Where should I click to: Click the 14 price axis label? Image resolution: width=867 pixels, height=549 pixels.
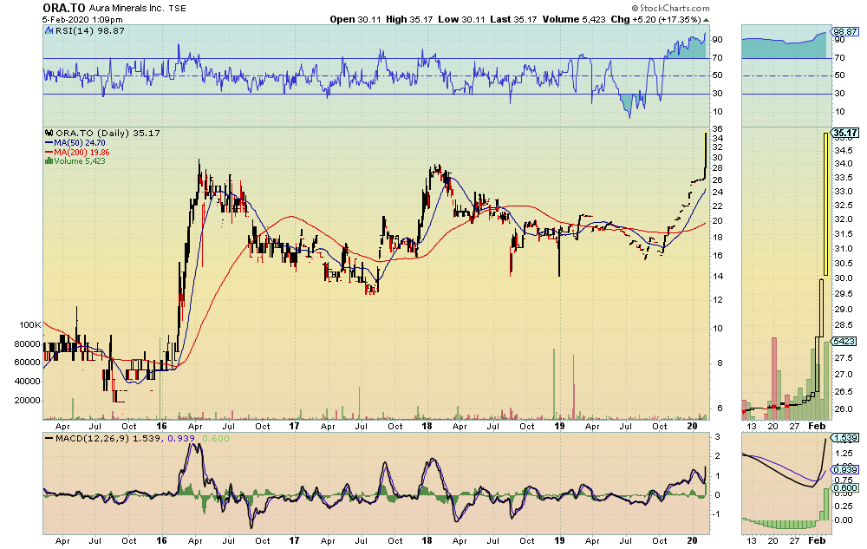(x=717, y=277)
